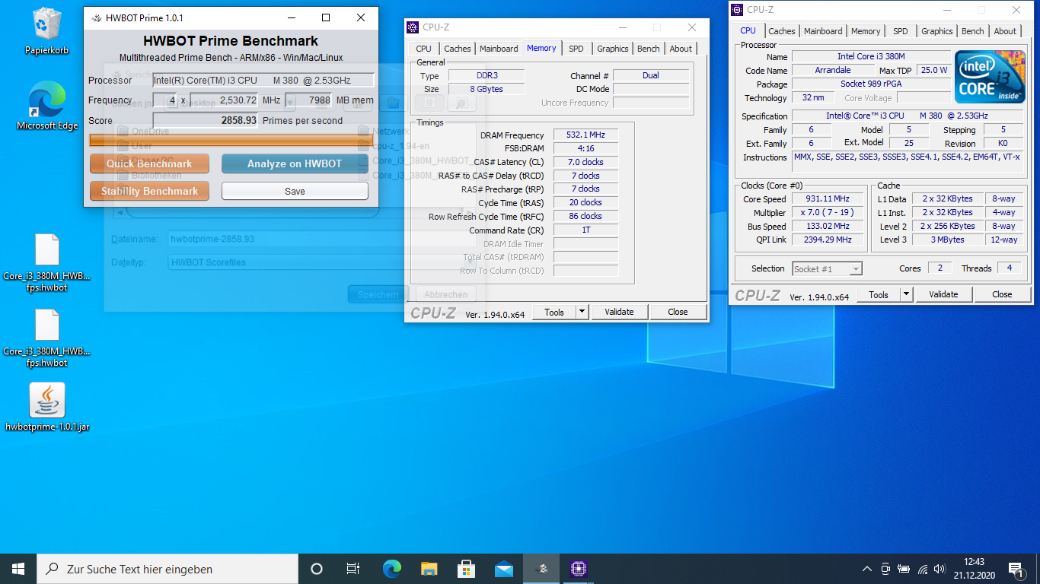Click the Core Speed value 931.11 MHz
1040x584 pixels.
828,198
